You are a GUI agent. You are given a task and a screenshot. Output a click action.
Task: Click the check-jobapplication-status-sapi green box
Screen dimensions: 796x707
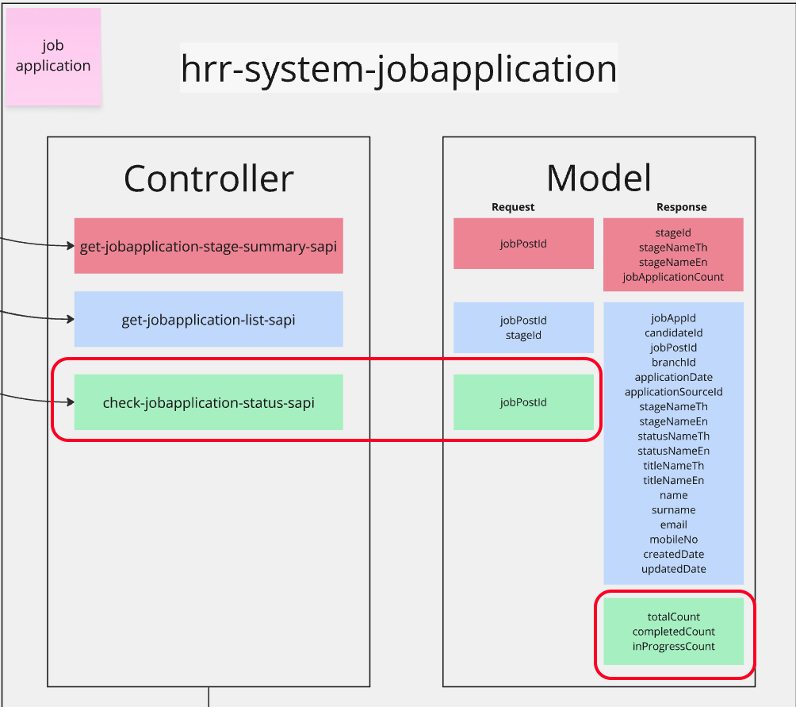tap(209, 403)
